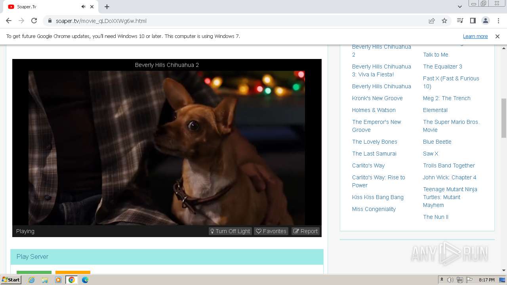Open Meg 2: The Trench link

(x=446, y=98)
